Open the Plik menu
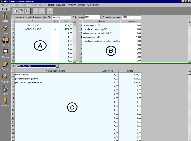This screenshot has width=191, height=141. 2,5
